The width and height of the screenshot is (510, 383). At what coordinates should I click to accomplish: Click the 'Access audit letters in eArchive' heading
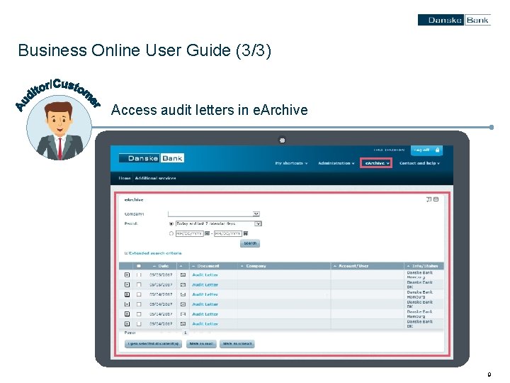(210, 110)
